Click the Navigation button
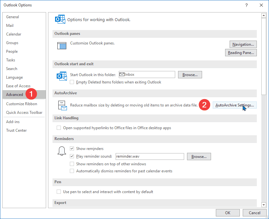Image resolution: width=269 pixels, height=219 pixels. (243, 44)
